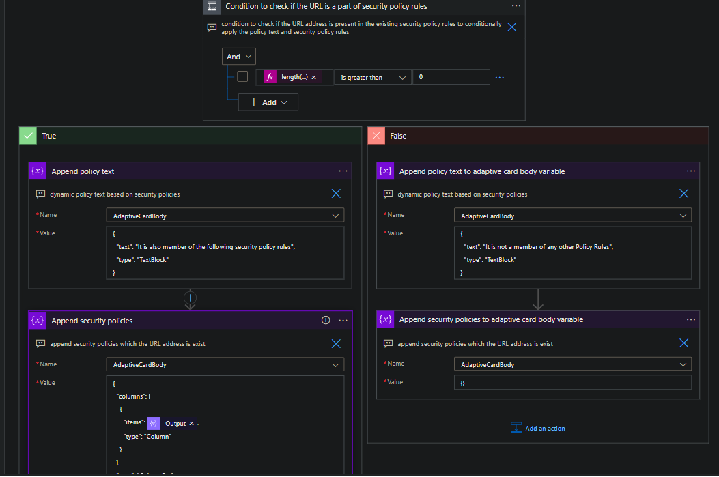Open the ellipsis menu of the Condition card

tap(516, 6)
